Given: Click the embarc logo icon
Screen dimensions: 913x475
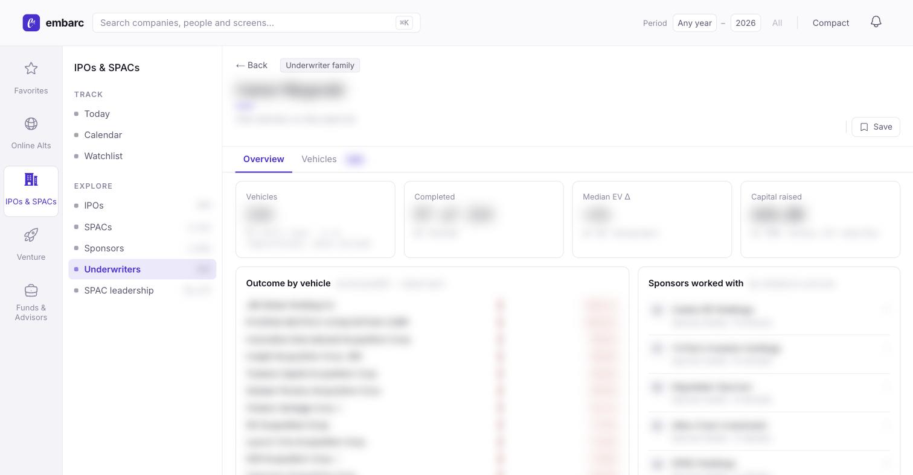Looking at the screenshot, I should [x=31, y=23].
